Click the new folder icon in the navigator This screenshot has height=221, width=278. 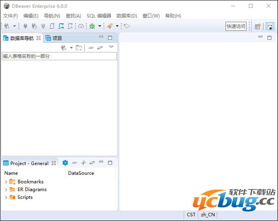click(x=79, y=48)
